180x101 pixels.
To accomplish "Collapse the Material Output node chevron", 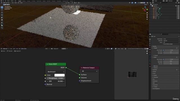I will click(82, 68).
